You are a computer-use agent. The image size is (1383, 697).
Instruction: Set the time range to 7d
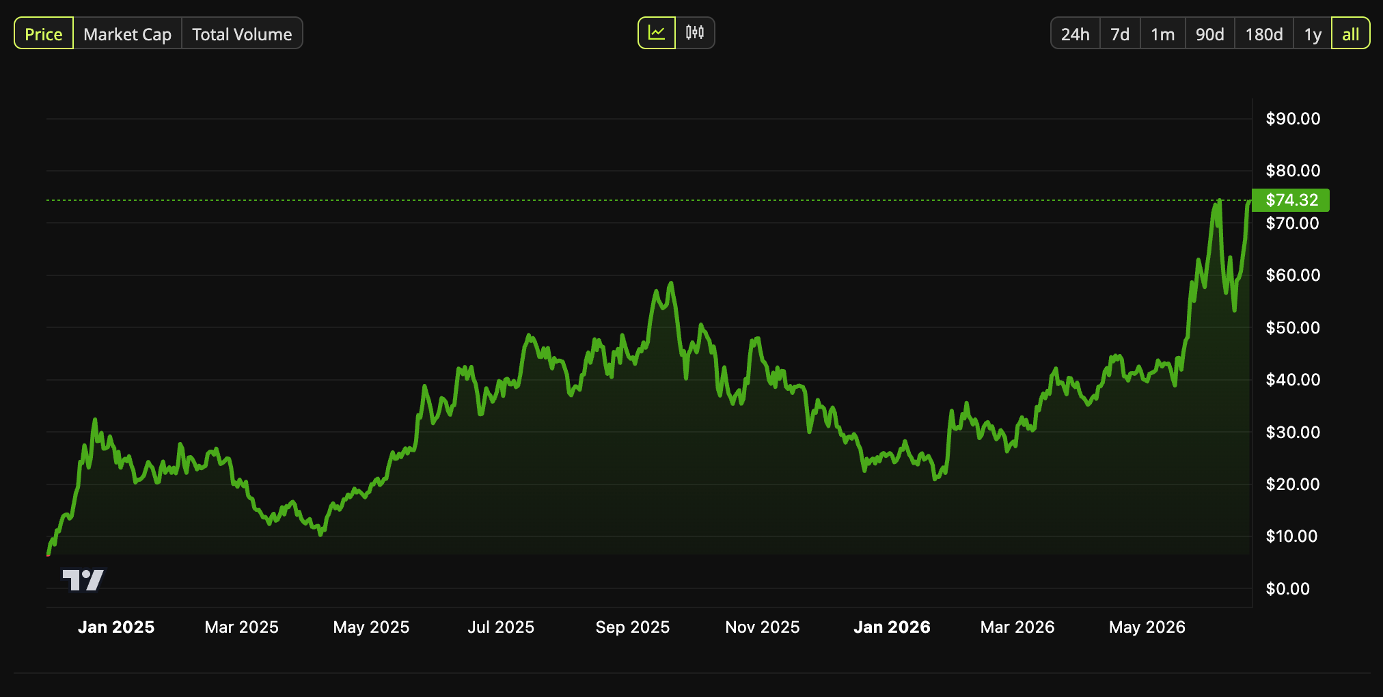(1120, 33)
